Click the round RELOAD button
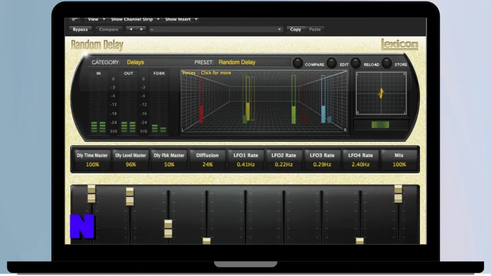This screenshot has width=491, height=276. (x=355, y=63)
